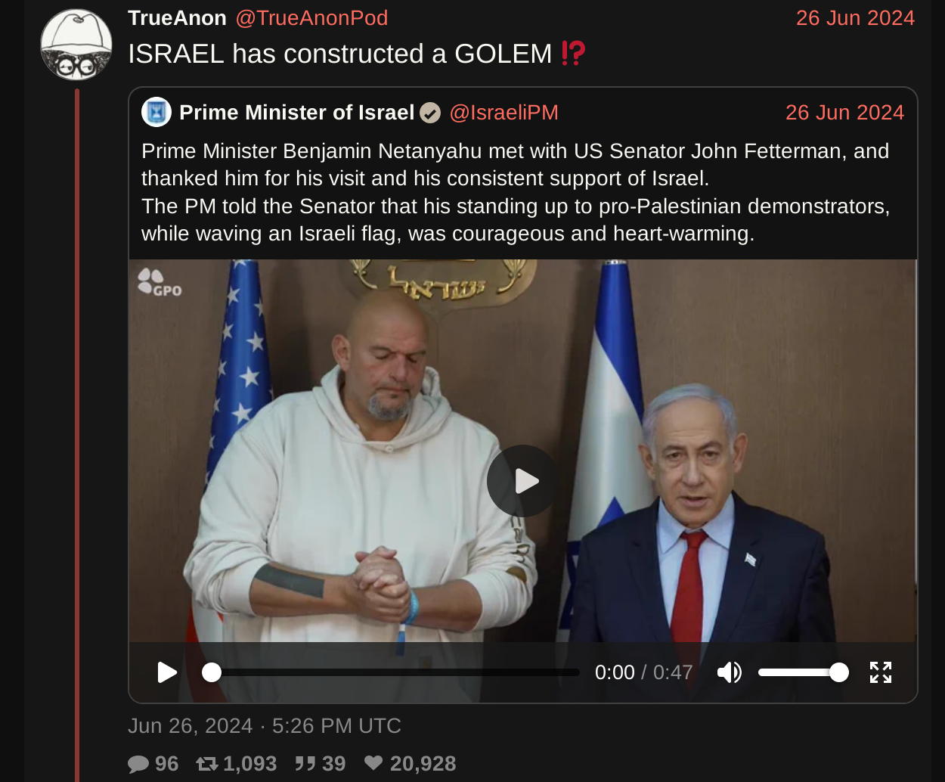Image resolution: width=945 pixels, height=782 pixels.
Task: Mute the video with speaker icon
Action: click(x=730, y=672)
